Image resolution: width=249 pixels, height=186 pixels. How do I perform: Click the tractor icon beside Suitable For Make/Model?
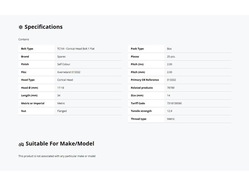pyautogui.click(x=21, y=144)
